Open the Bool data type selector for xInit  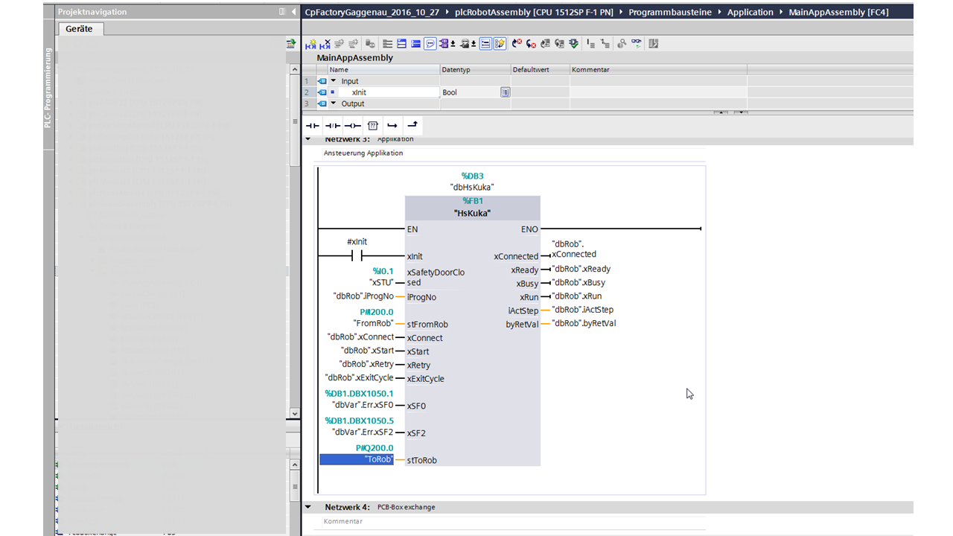click(505, 92)
